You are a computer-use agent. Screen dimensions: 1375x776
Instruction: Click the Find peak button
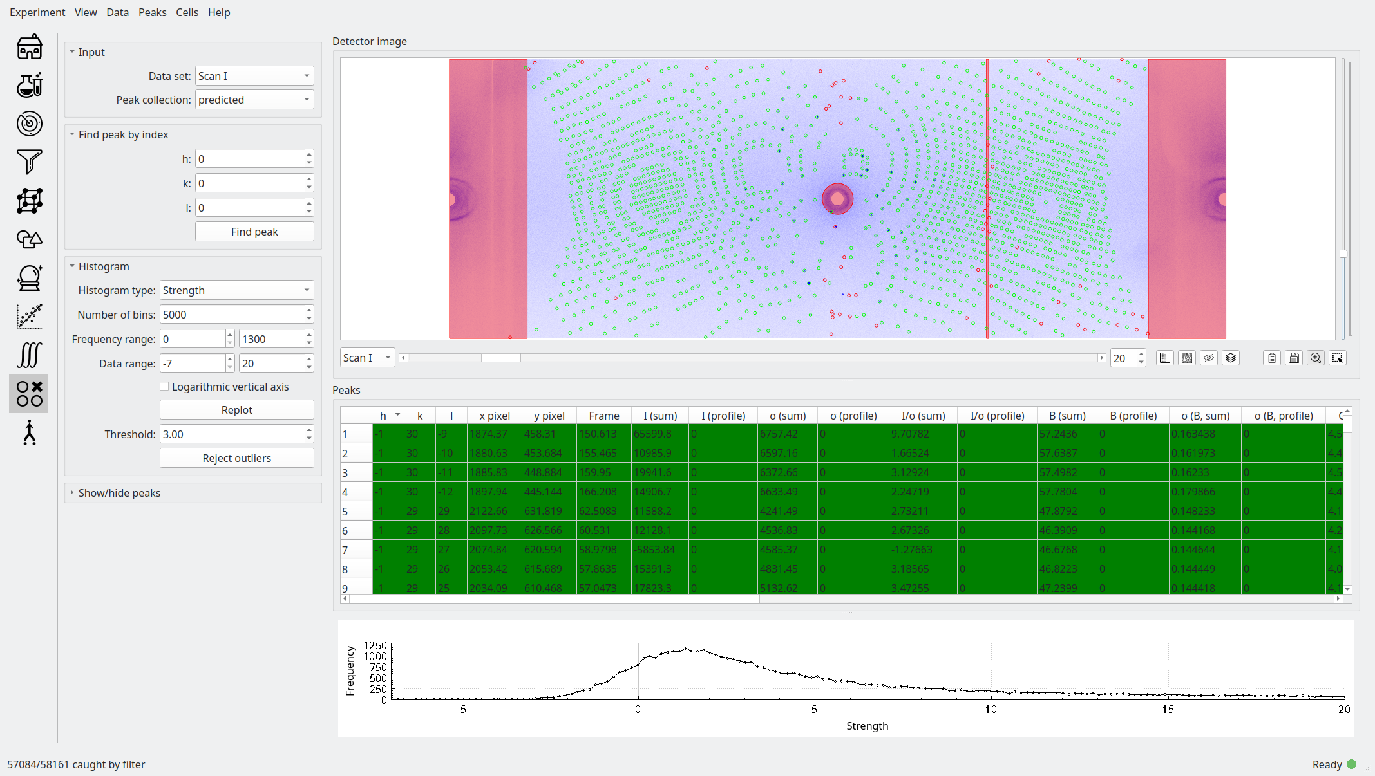coord(254,232)
